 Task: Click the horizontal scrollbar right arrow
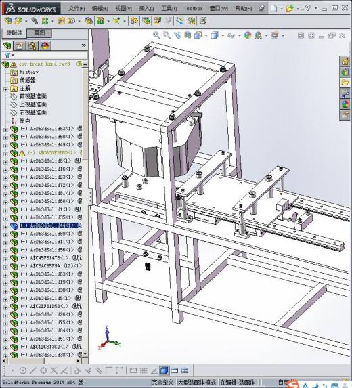pyautogui.click(x=78, y=361)
